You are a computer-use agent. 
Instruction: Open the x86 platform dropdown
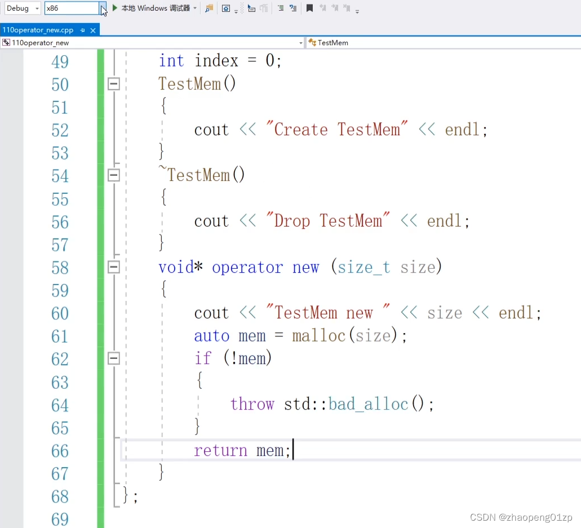(103, 8)
